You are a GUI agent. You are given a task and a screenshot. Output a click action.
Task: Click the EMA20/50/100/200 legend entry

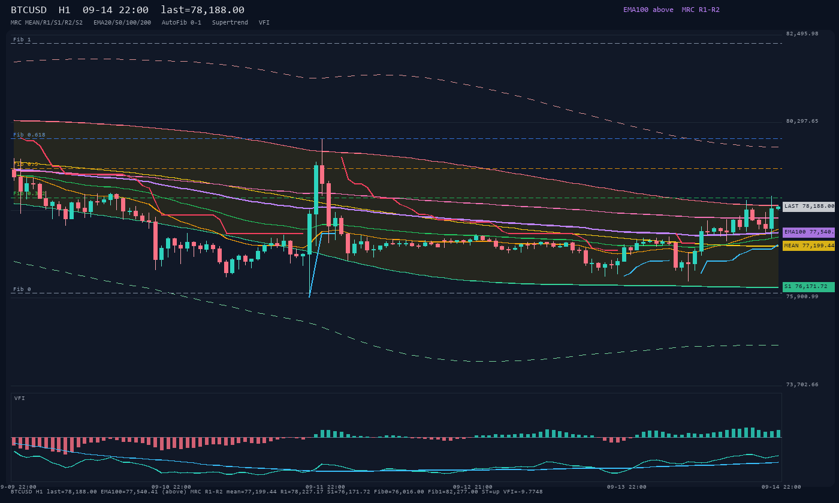coord(122,22)
